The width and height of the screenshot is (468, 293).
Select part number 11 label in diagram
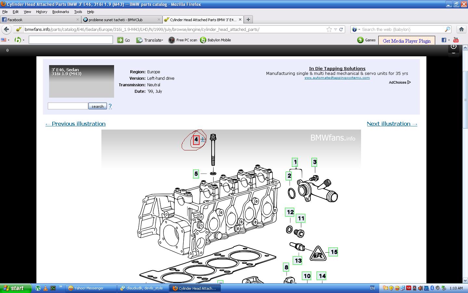[301, 218]
